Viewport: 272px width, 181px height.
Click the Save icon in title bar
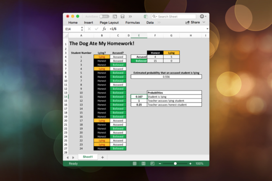tap(123, 16)
